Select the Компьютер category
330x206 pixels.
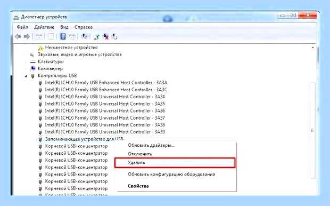pos(50,69)
